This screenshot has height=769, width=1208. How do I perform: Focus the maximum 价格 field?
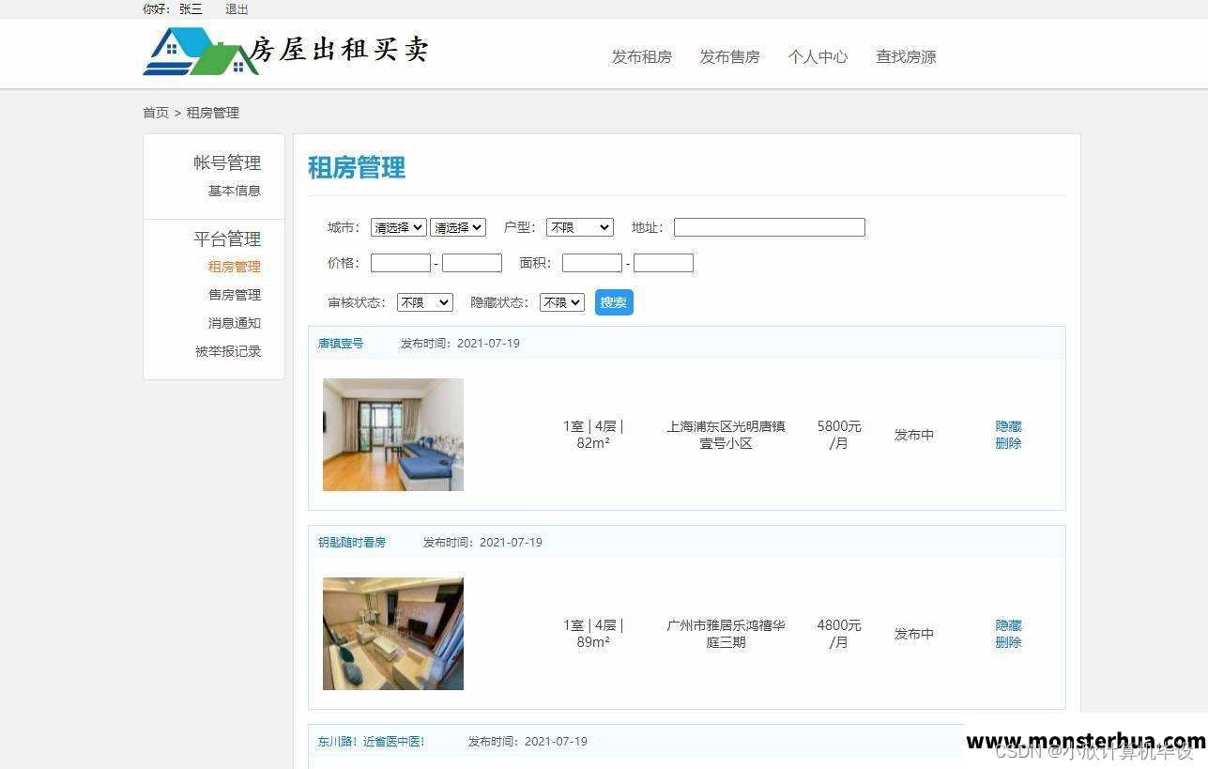(x=471, y=263)
